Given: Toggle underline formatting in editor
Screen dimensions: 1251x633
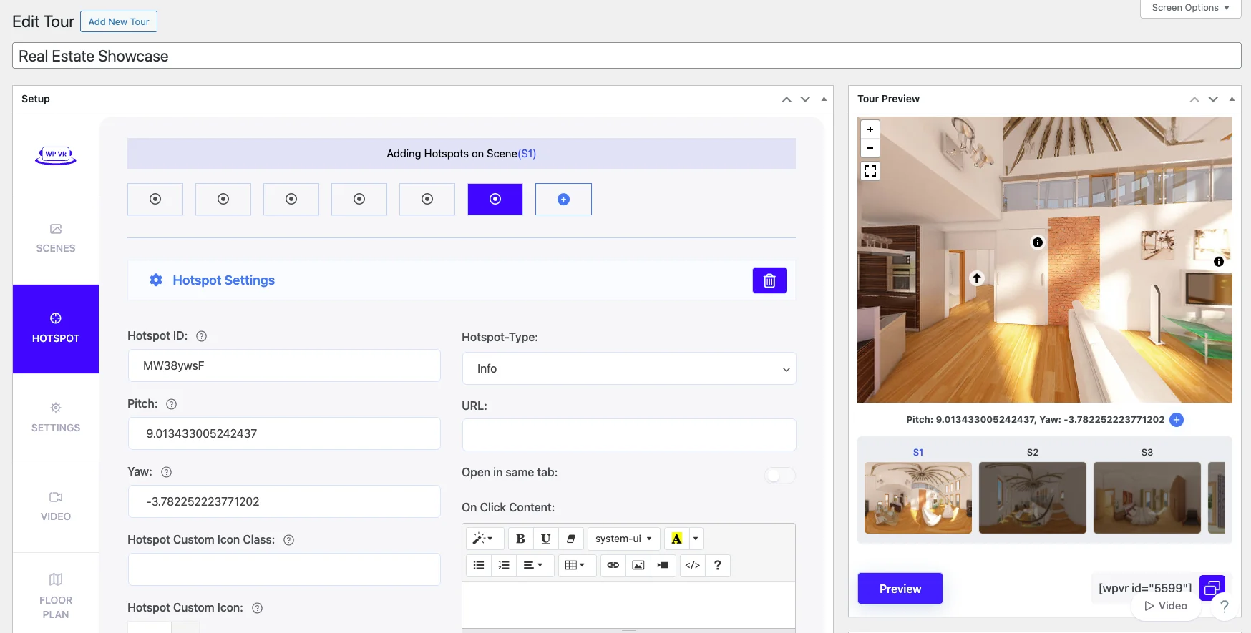Looking at the screenshot, I should pyautogui.click(x=546, y=539).
